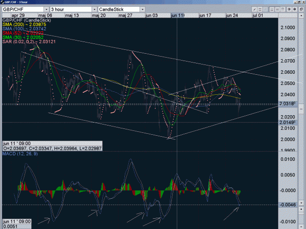Click the OHLC readout box O=2.03697
The image size is (306, 229).
52,148
